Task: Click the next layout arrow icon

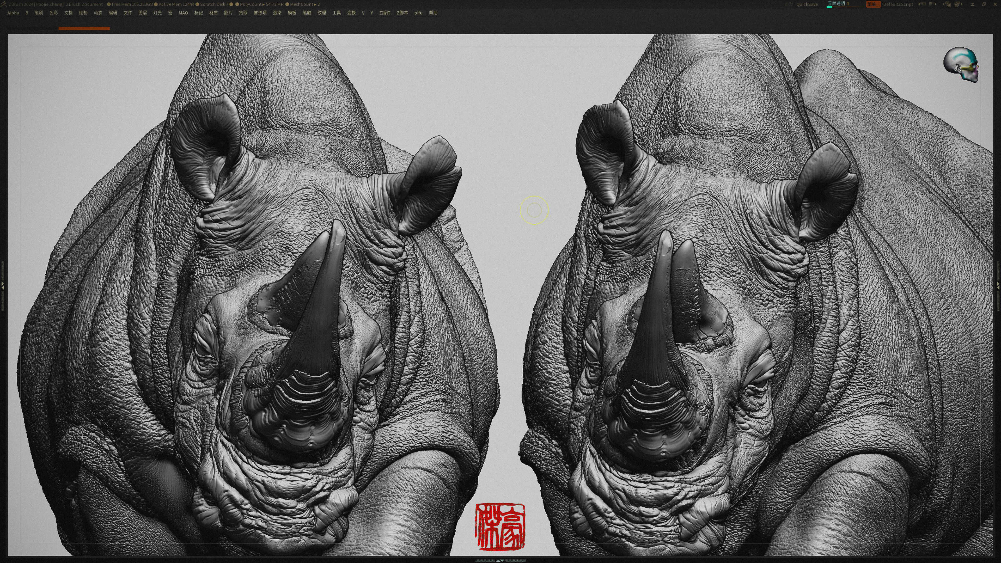Action: pos(933,4)
